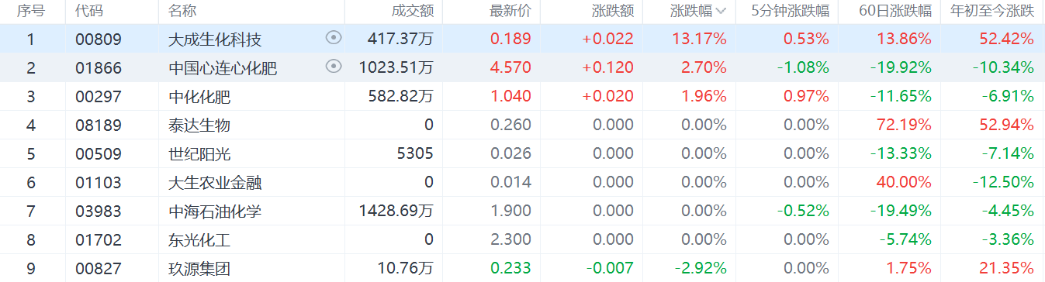1045x282 pixels.
Task: Click the 名称 column header
Action: (x=182, y=11)
